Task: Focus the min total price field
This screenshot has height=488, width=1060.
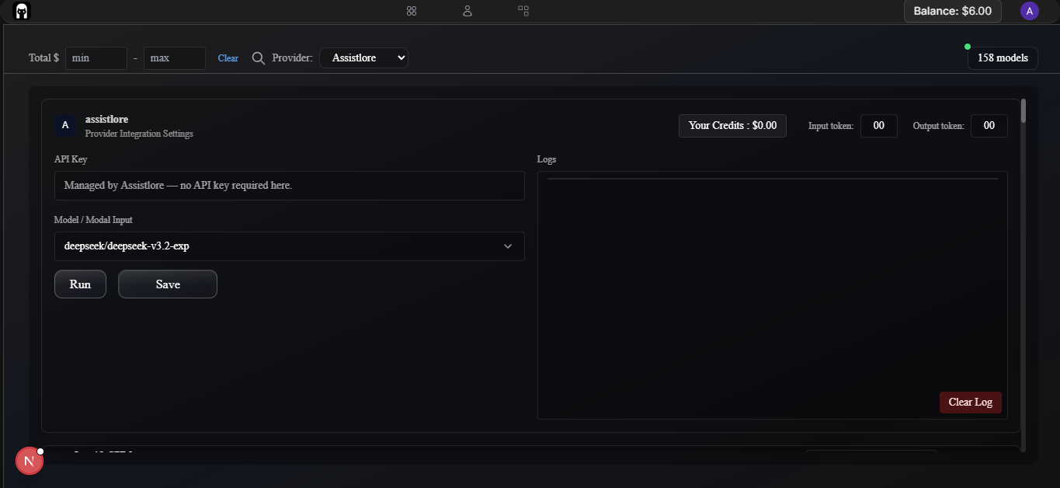Action: click(96, 58)
